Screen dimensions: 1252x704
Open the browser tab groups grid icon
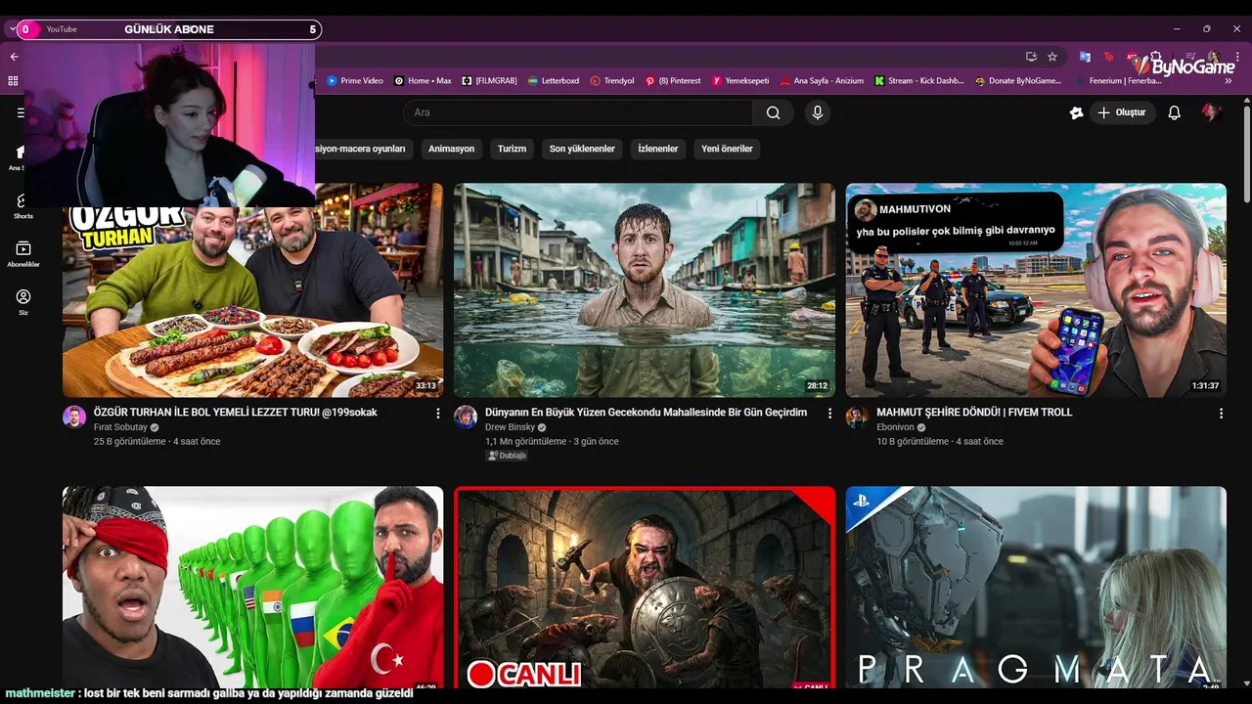13,81
